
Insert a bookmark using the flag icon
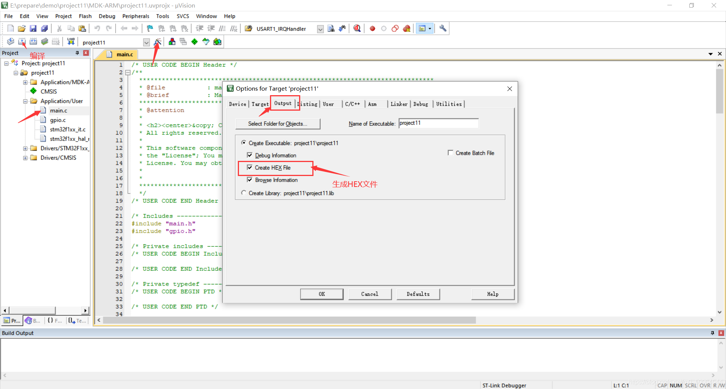[150, 29]
